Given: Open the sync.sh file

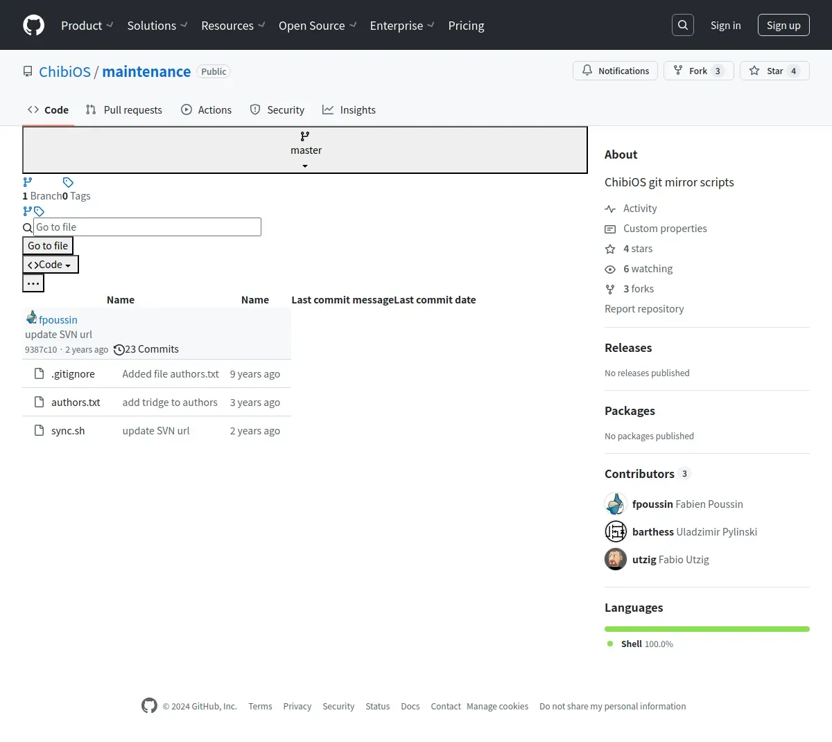Looking at the screenshot, I should click(x=68, y=430).
